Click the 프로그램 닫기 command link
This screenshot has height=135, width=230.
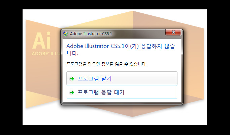[122, 78]
